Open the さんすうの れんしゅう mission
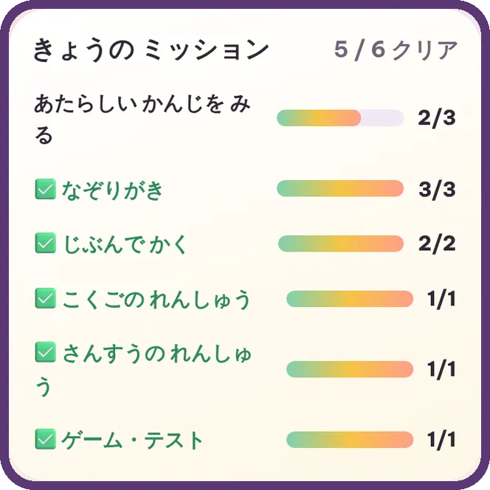Screen dimensions: 490x490 click(x=143, y=369)
